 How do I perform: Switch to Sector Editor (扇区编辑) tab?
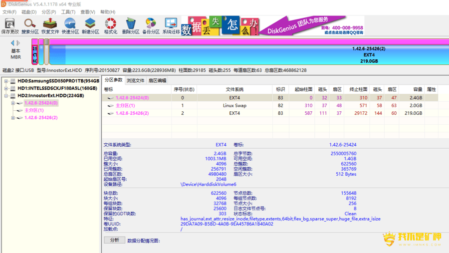157,81
